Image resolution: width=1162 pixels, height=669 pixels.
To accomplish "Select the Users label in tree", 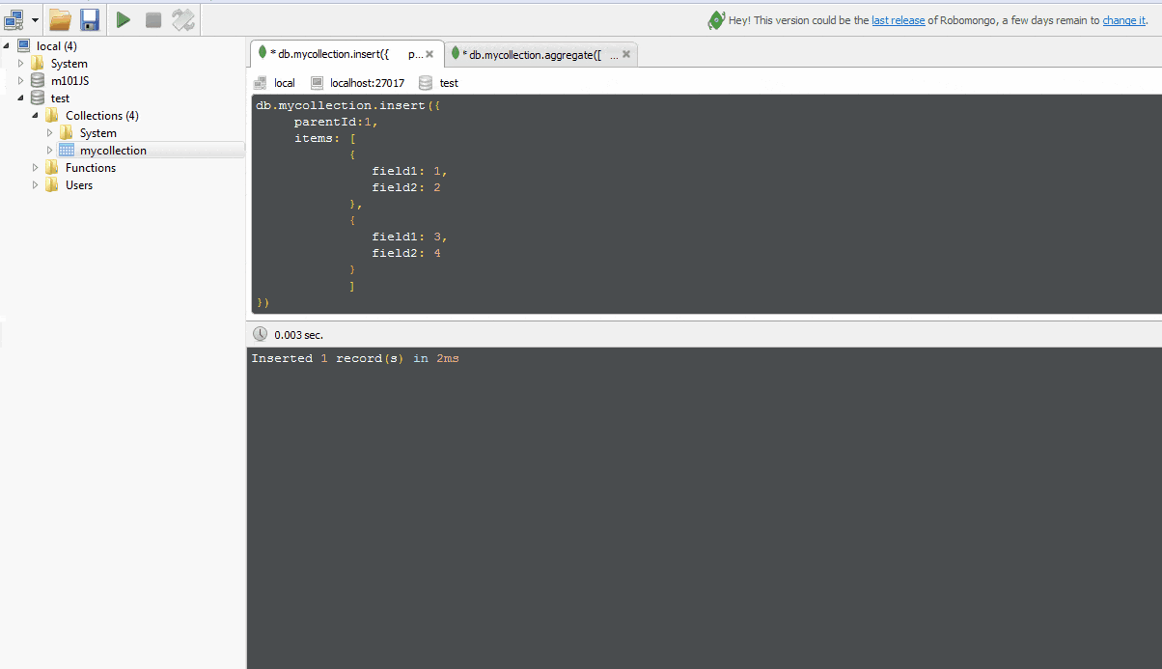I will click(79, 185).
